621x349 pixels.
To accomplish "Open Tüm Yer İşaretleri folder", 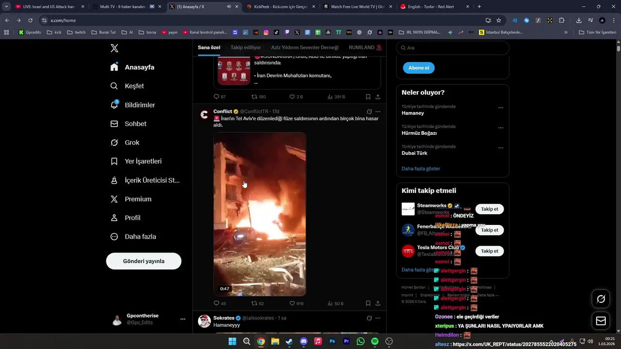I will (x=598, y=32).
